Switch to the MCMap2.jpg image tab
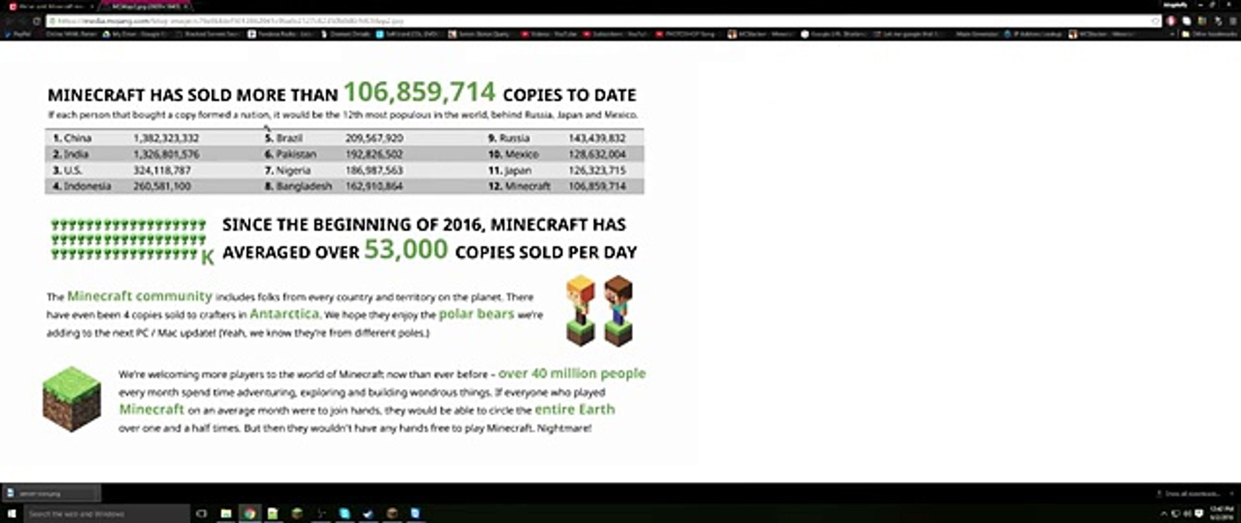The image size is (1241, 523). tap(145, 6)
